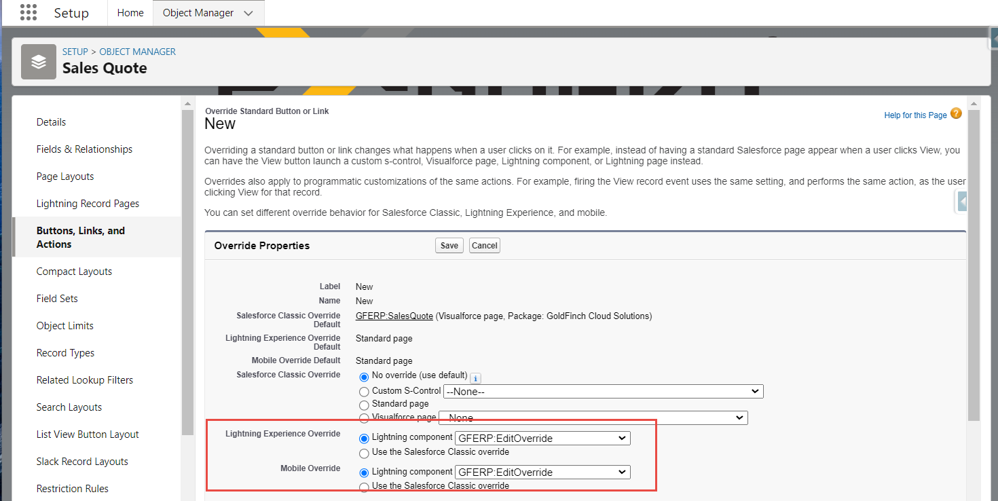This screenshot has width=998, height=501.
Task: Click the Sales Quote object layers icon
Action: (x=39, y=62)
